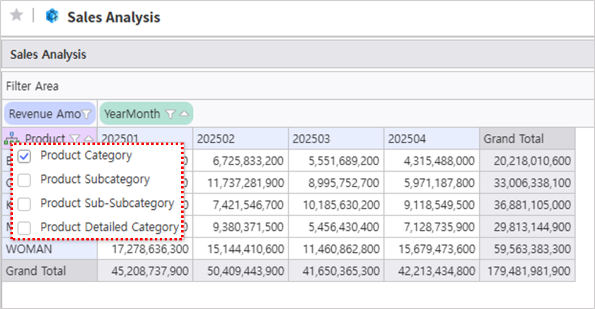Screen dimensions: 595x309
Task: Select the 202503 column header
Action: [x=336, y=138]
